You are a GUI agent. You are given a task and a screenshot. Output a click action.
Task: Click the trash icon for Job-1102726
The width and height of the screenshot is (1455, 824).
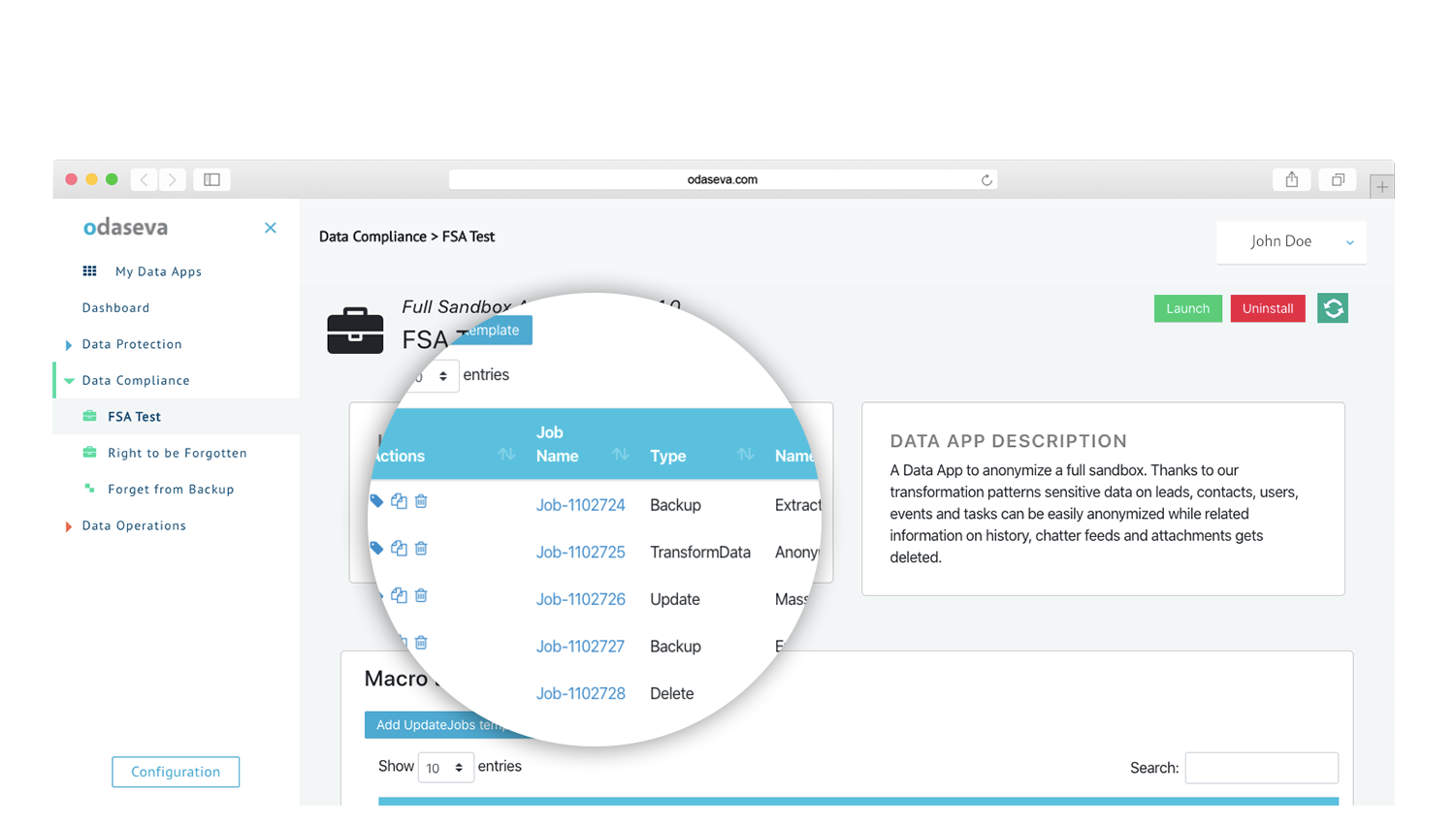[421, 595]
